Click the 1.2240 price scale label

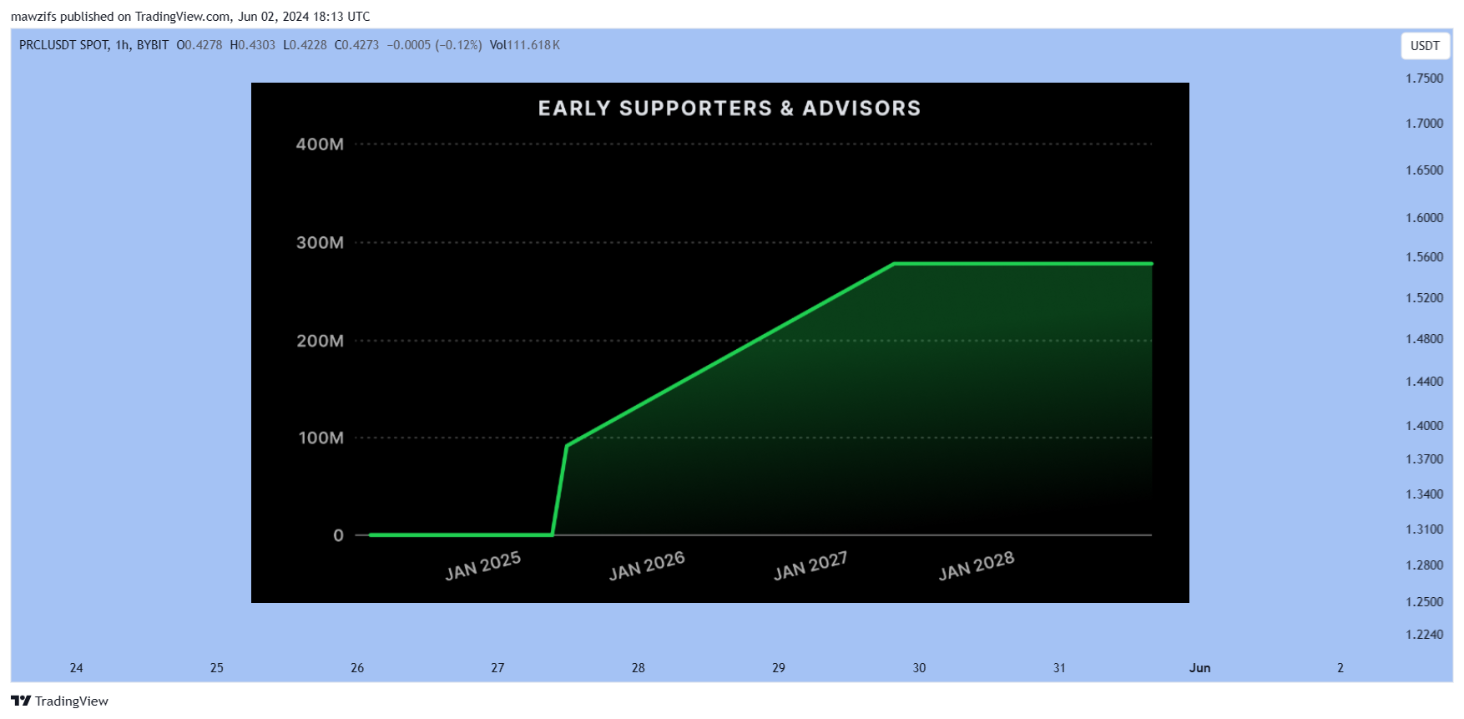pos(1425,635)
